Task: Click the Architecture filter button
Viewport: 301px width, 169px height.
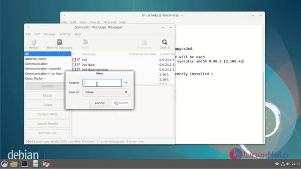Action: click(x=48, y=133)
